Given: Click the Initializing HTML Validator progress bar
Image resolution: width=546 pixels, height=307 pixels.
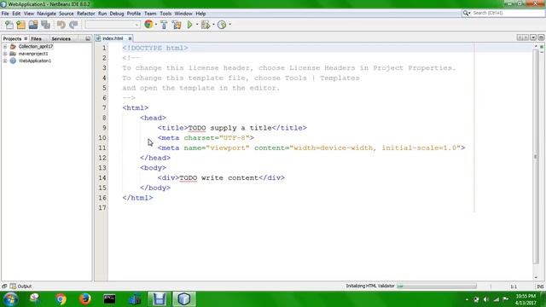Looking at the screenshot, I should (437, 287).
